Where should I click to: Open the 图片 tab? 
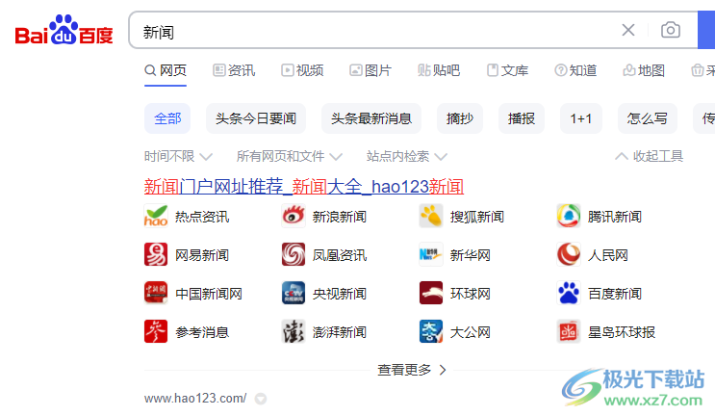370,70
